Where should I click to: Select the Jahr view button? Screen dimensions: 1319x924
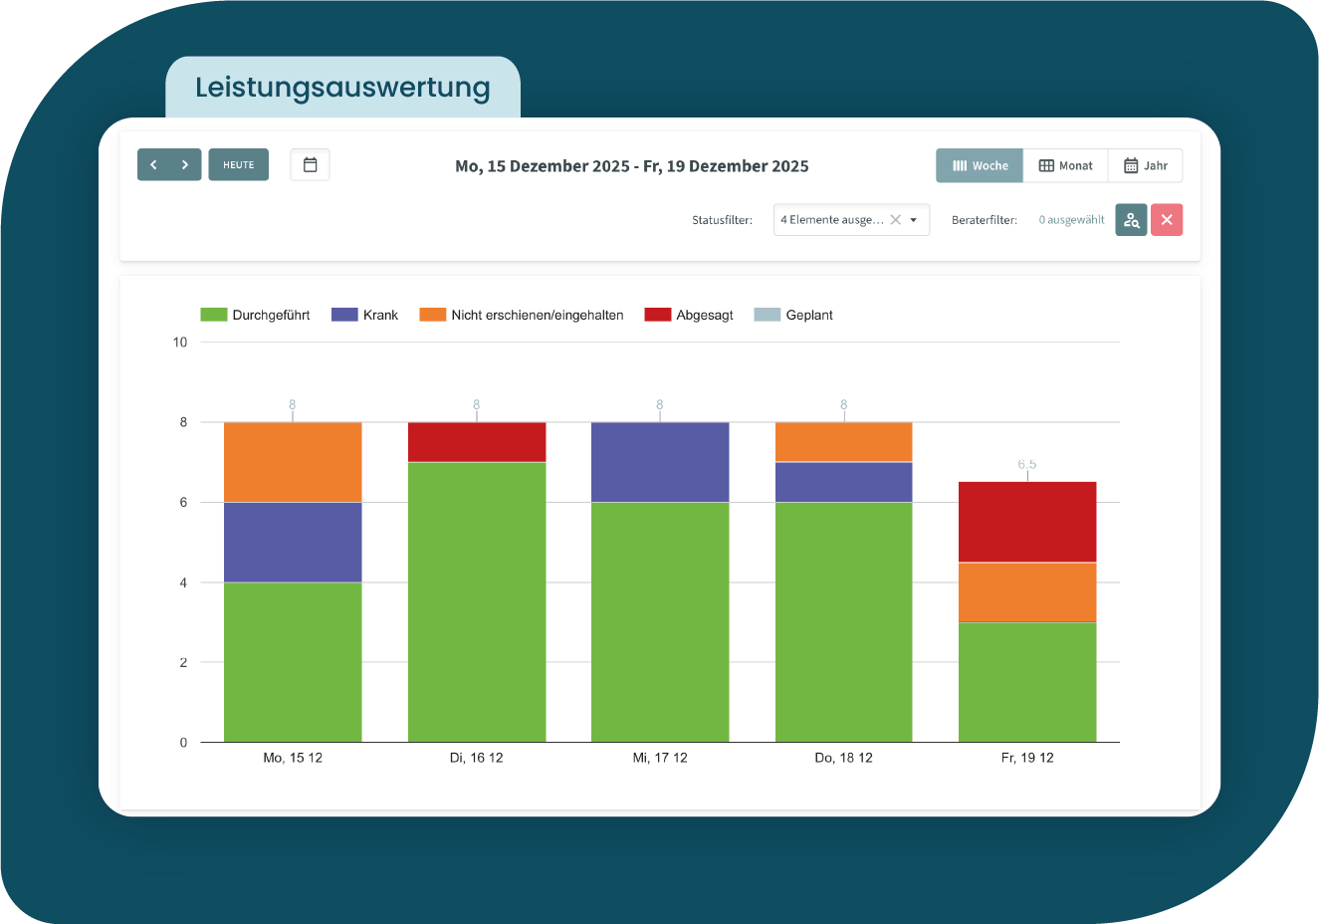tap(1146, 166)
